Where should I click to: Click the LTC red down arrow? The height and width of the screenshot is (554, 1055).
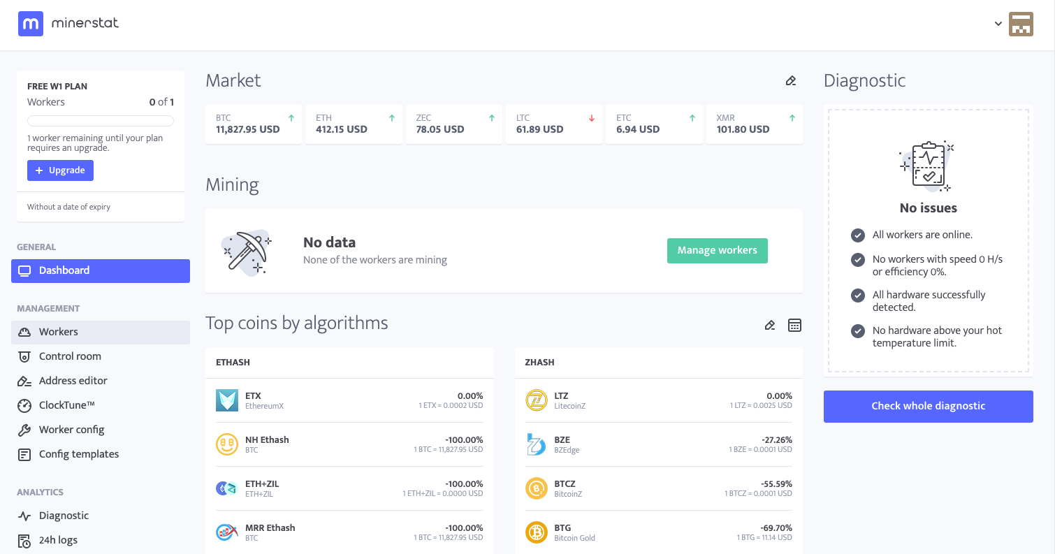(592, 118)
